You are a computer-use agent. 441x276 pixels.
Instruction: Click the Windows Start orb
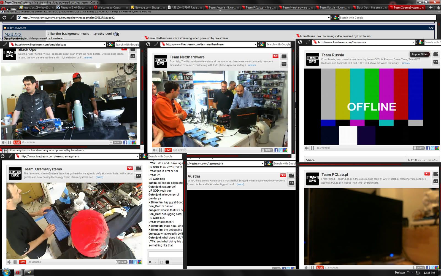pyautogui.click(x=6, y=272)
